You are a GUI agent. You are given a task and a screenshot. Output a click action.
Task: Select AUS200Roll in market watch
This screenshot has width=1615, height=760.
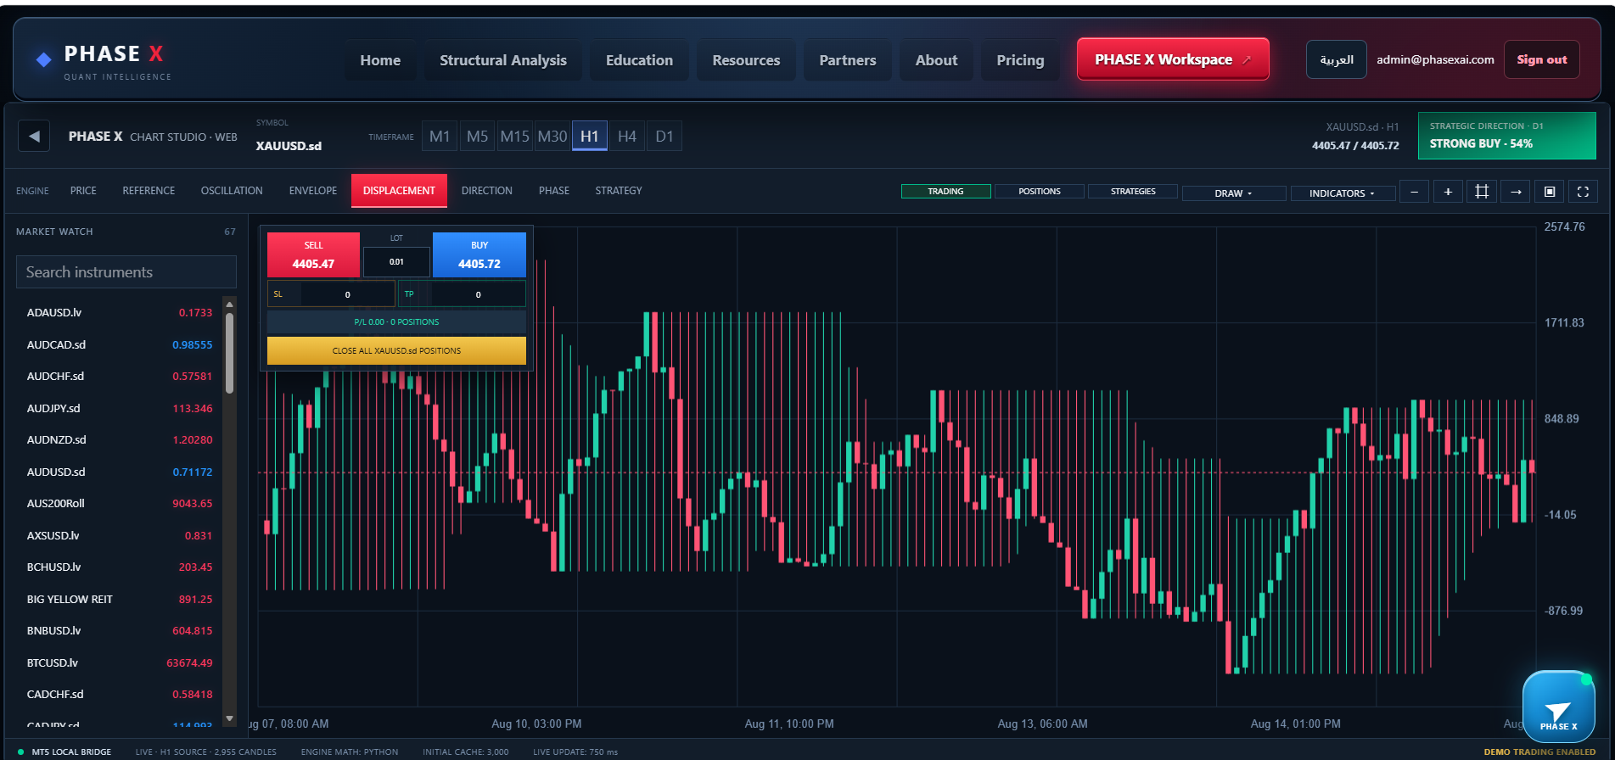119,504
